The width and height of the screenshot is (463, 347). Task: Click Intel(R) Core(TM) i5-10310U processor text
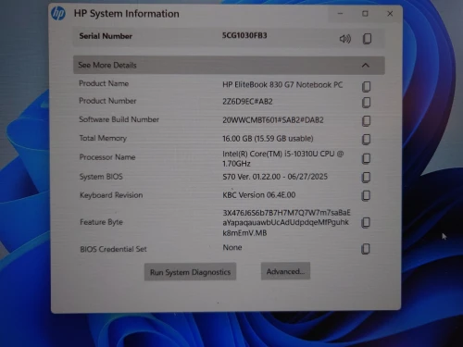point(283,158)
